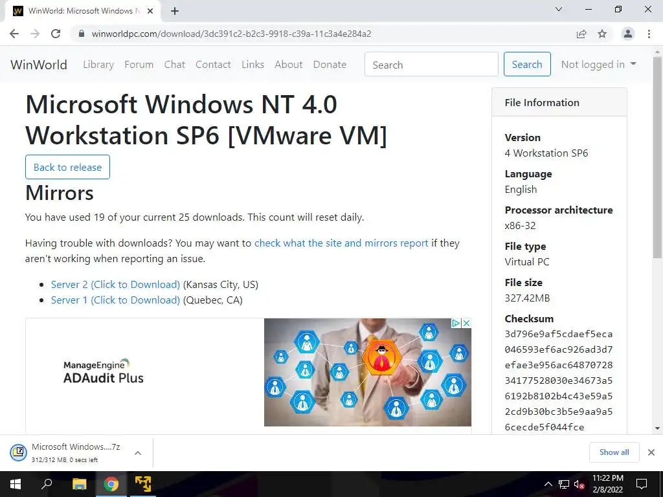Open the Chat page
Screen dimensions: 663x497
(175, 65)
